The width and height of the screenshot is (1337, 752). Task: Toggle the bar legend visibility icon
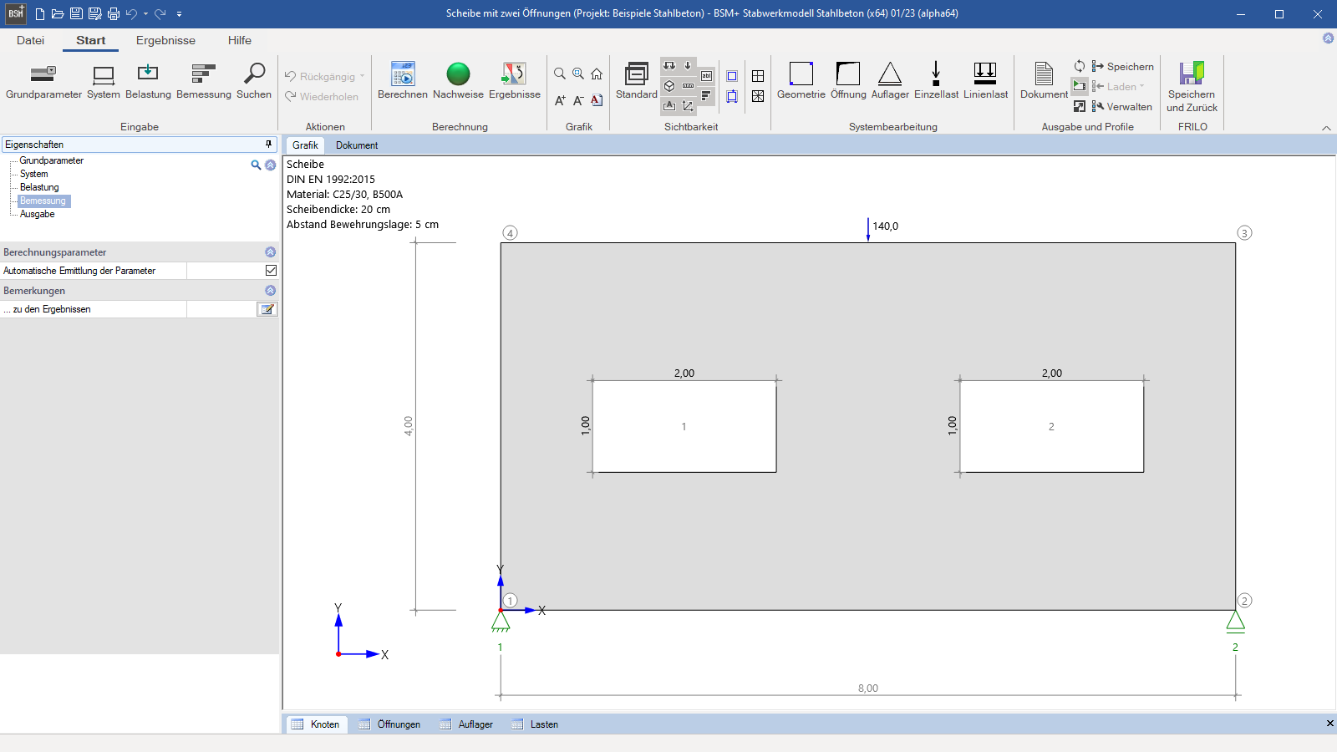point(706,96)
